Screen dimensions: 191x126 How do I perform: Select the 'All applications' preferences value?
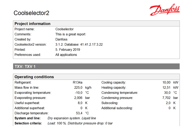(x=66, y=55)
